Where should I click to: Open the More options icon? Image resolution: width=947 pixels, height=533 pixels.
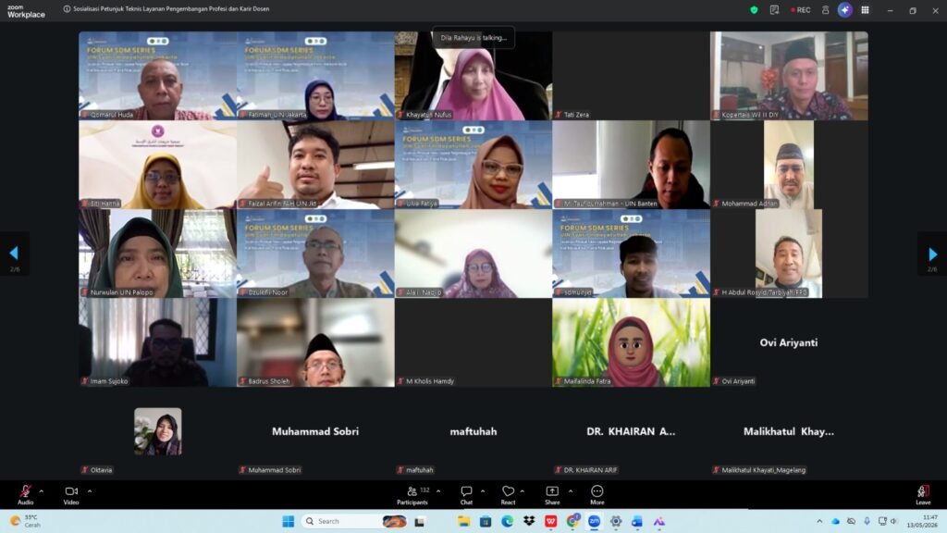click(596, 491)
